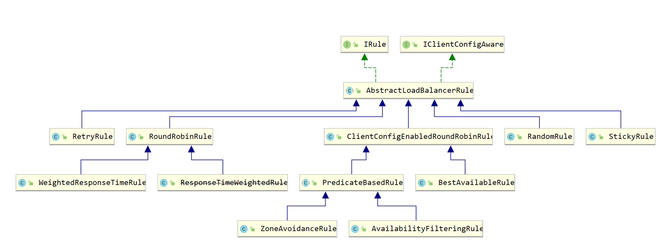671x249 pixels.
Task: Click the green lock icon on BestAvailableRule
Action: click(x=430, y=183)
